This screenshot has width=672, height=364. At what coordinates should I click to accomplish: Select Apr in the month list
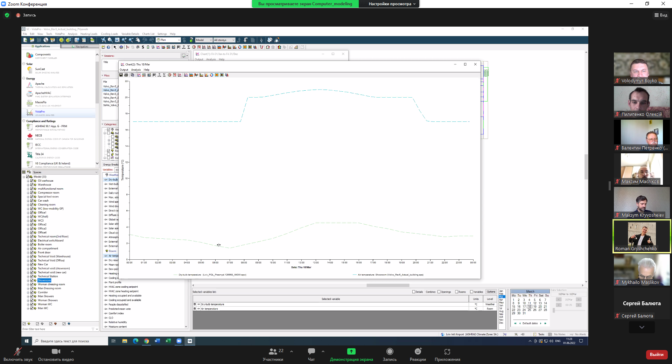click(x=501, y=300)
